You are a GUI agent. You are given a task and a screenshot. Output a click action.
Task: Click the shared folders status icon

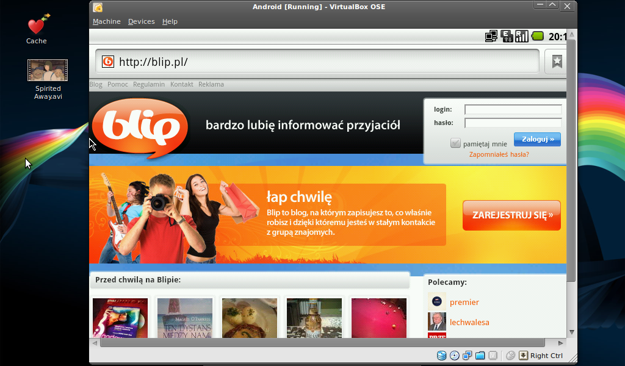pyautogui.click(x=480, y=356)
